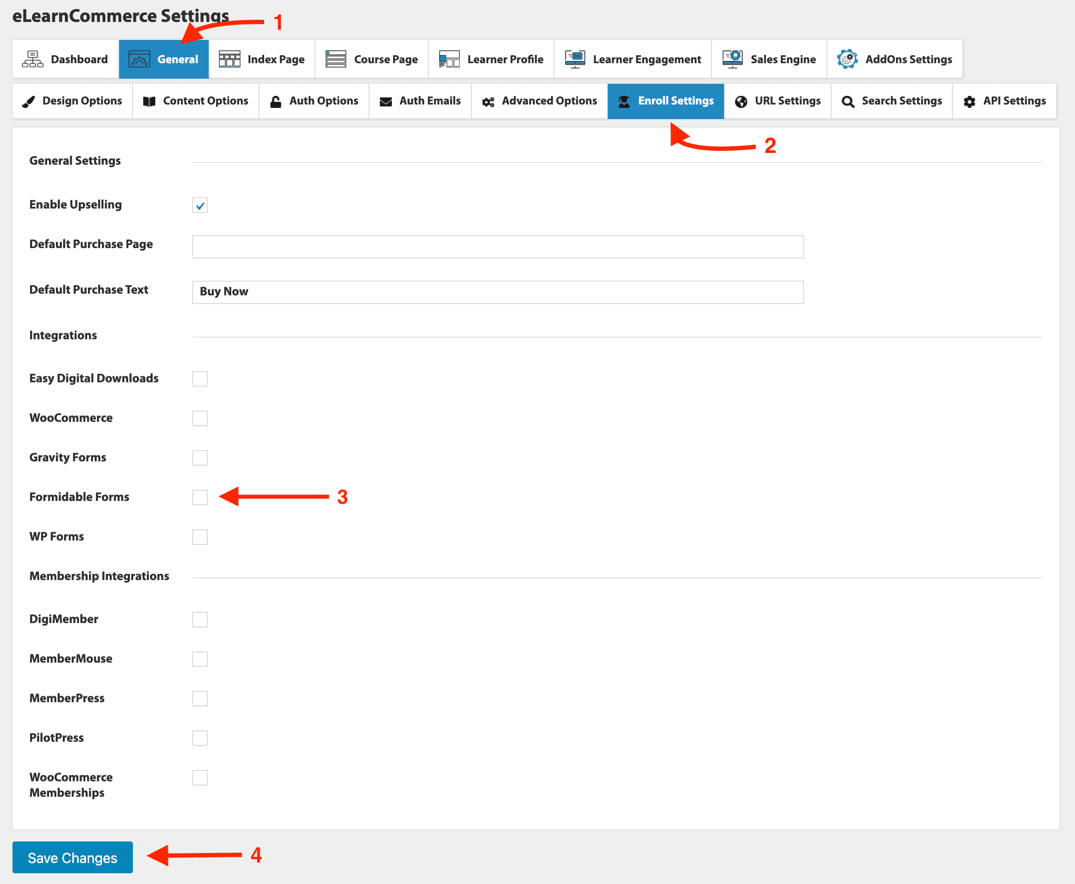Click the Learner Engagement monitor icon
Screen dimensions: 1075x884
click(x=575, y=59)
